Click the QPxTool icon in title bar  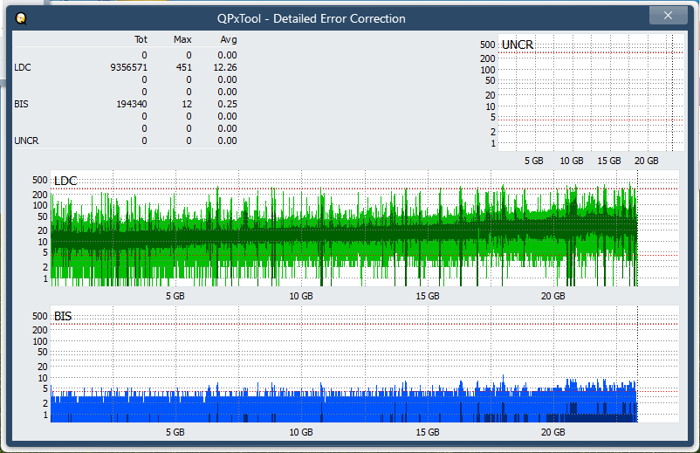[x=21, y=17]
